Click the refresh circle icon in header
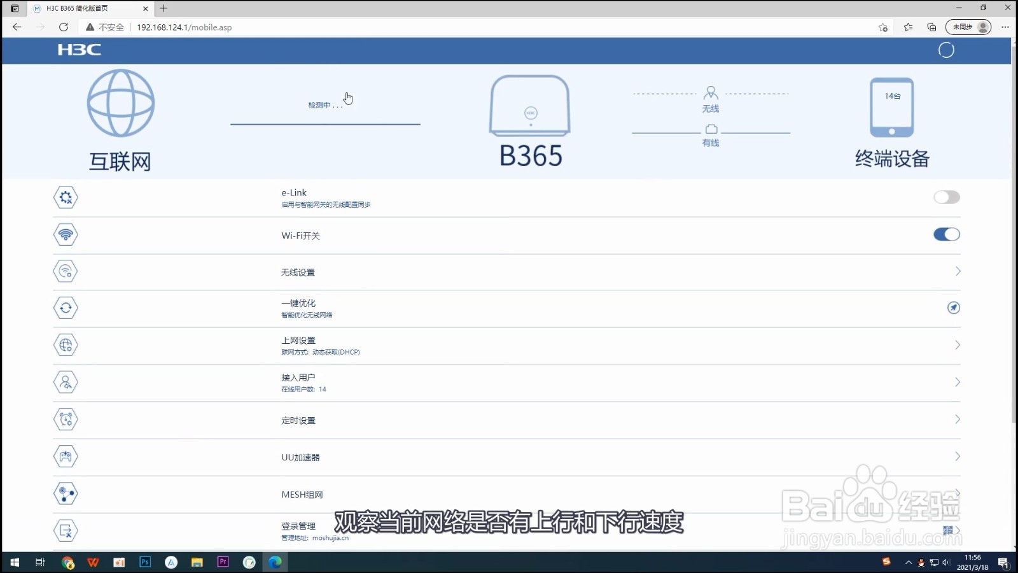This screenshot has width=1018, height=573. pyautogui.click(x=946, y=50)
